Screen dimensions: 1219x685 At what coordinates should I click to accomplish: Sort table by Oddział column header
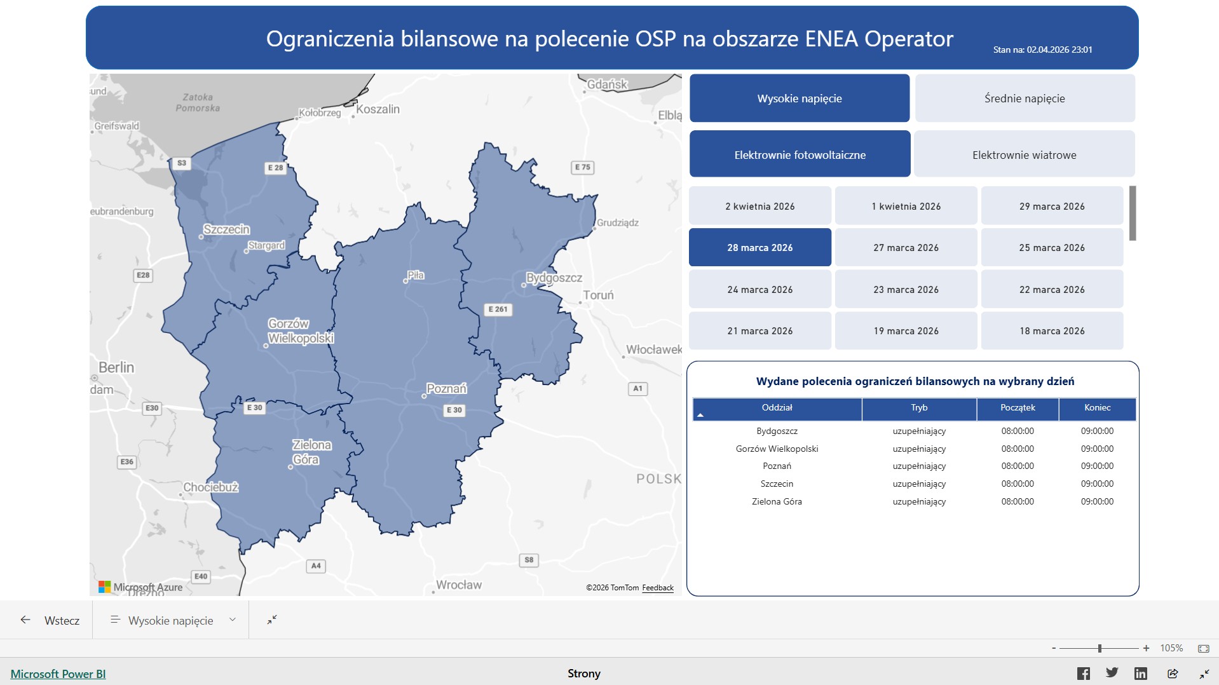pos(777,408)
